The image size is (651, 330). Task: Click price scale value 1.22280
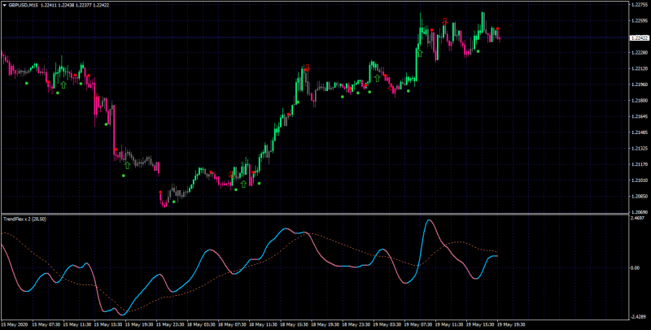pyautogui.click(x=639, y=53)
